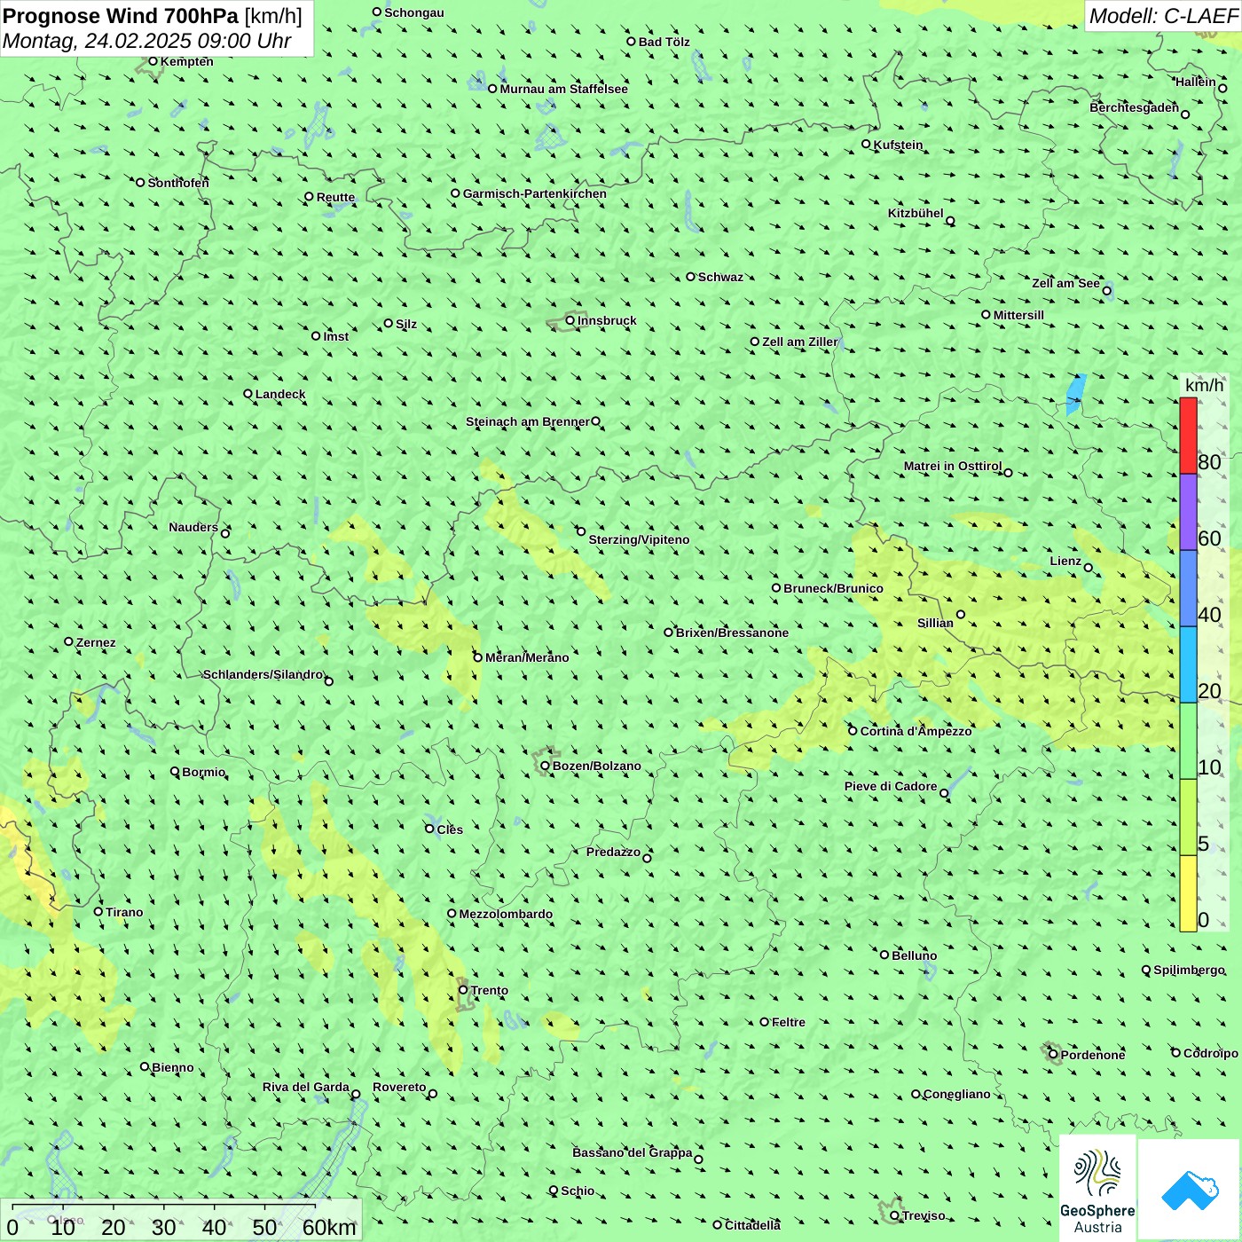Click the Sterzing/Vipiteno label

(x=639, y=539)
